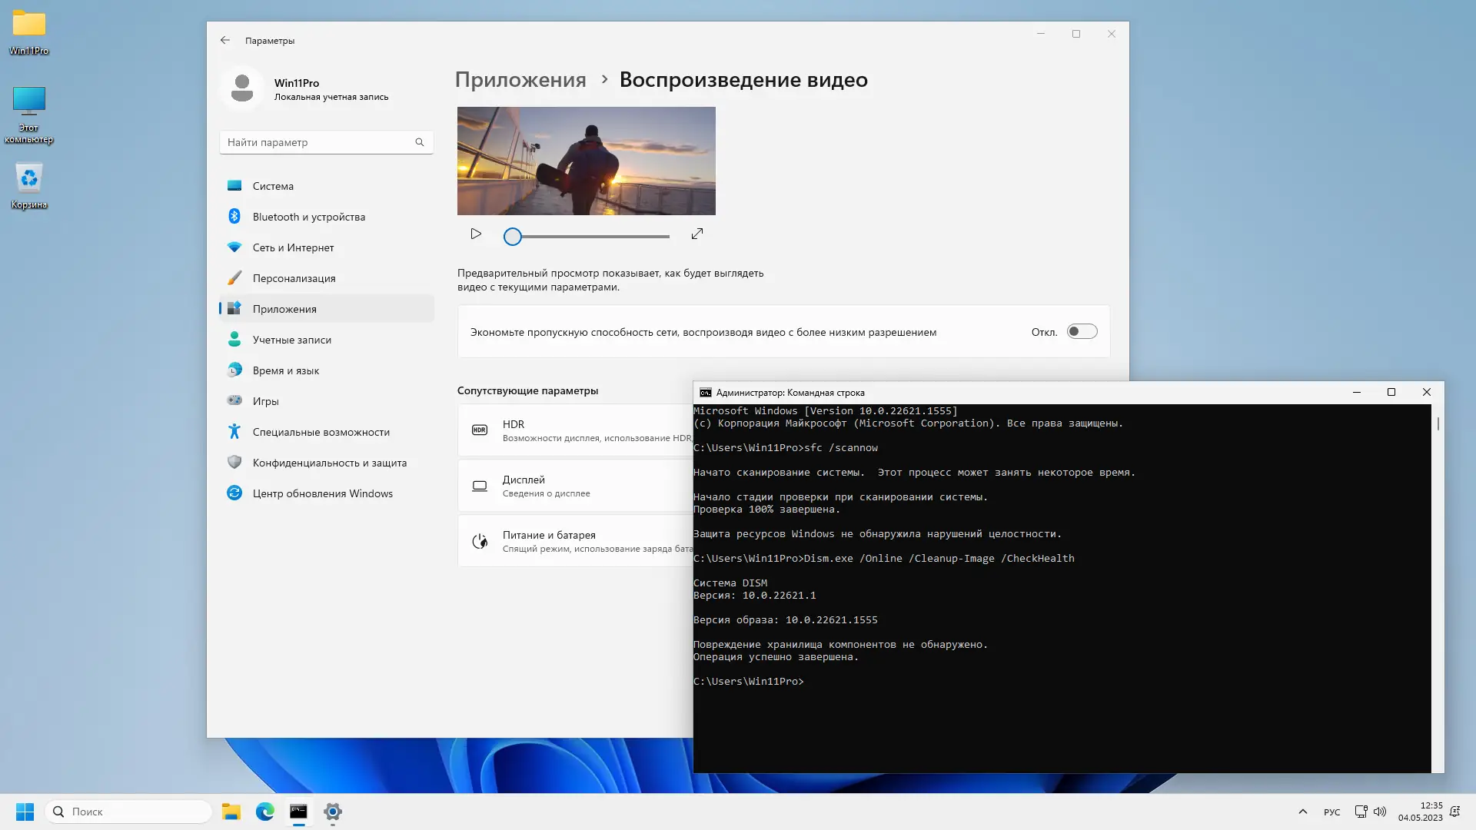Select Система in the settings sidebar
This screenshot has height=830, width=1476.
[273, 186]
